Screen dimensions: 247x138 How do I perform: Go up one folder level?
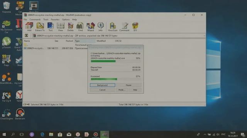click(x=26, y=36)
